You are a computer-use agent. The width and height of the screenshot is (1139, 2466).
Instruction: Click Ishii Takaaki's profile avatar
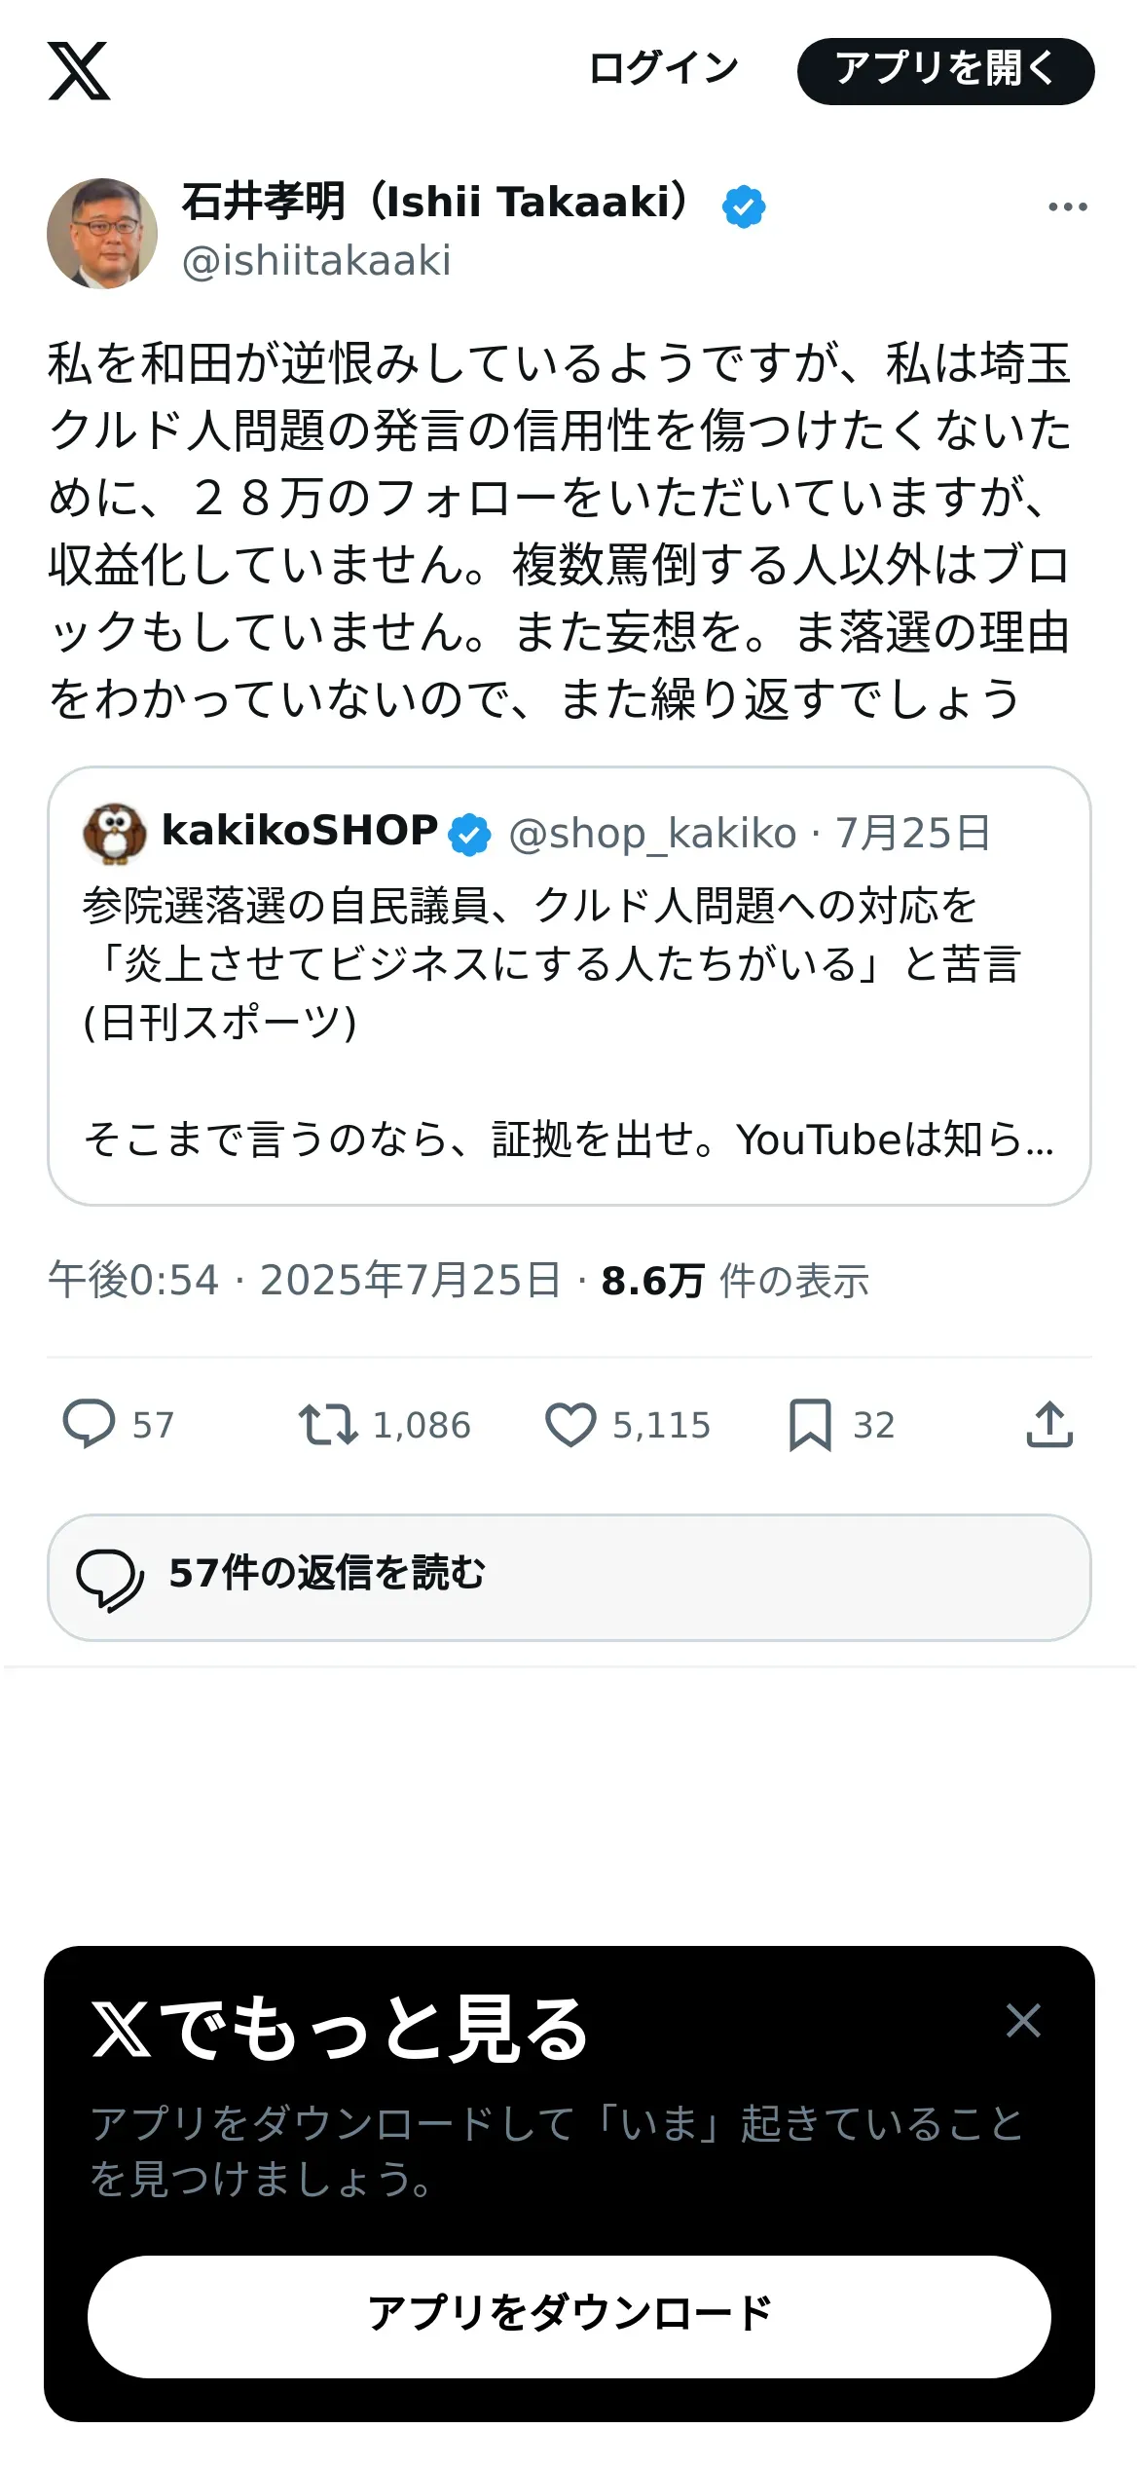(x=102, y=234)
